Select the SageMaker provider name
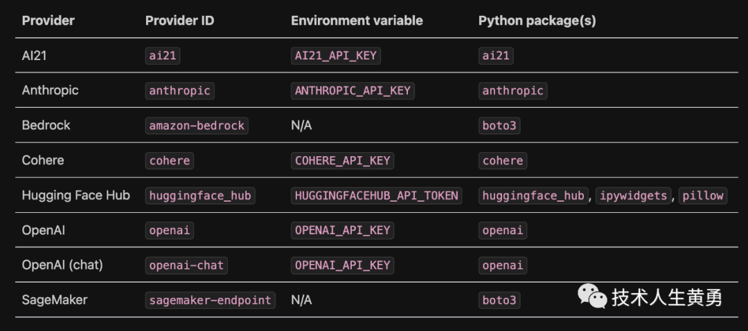Image resolution: width=748 pixels, height=331 pixels. click(x=55, y=300)
